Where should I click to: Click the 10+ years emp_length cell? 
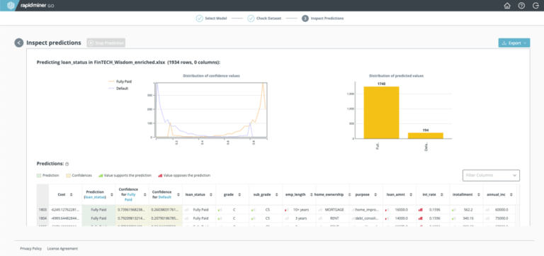[x=300, y=210]
